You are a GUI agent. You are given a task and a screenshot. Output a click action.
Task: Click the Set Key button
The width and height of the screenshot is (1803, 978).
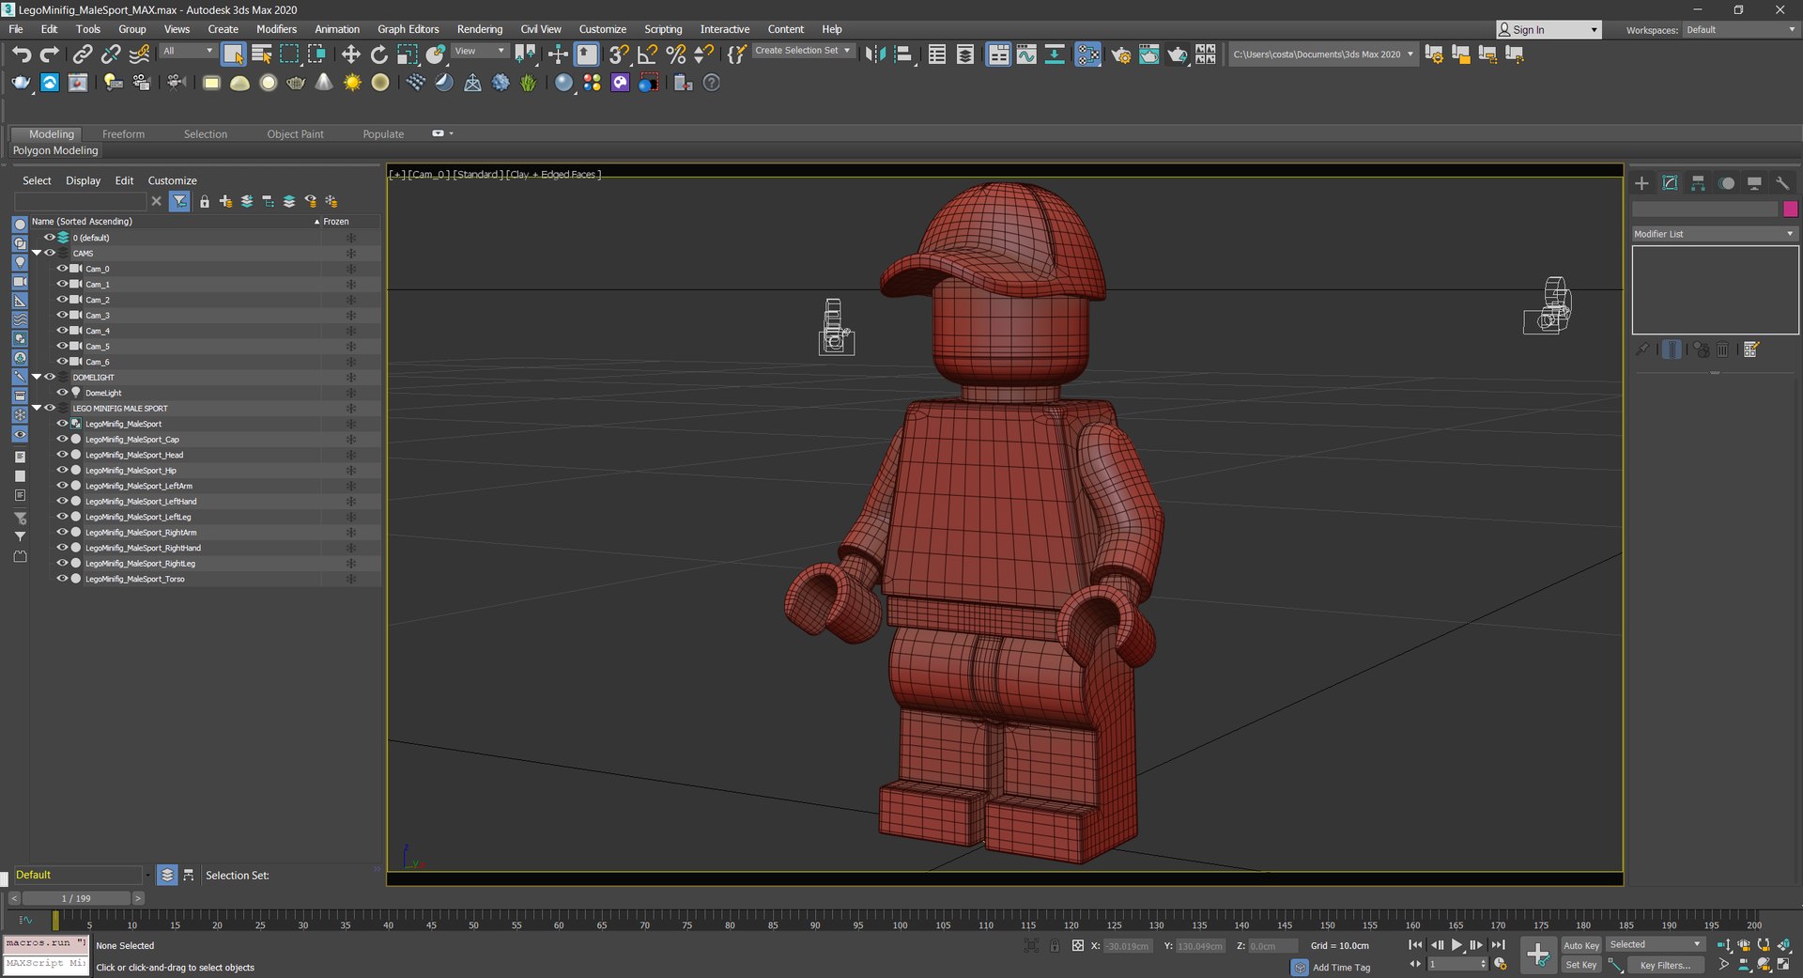click(x=1581, y=965)
